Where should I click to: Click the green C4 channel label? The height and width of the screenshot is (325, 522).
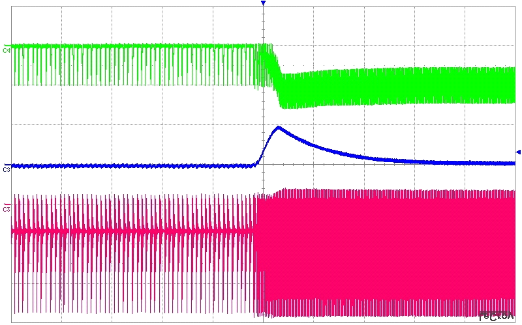(x=7, y=49)
